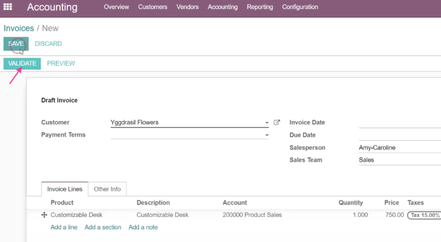The image size is (441, 242).
Task: Expand the Customer dropdown arrow
Action: pyautogui.click(x=266, y=122)
